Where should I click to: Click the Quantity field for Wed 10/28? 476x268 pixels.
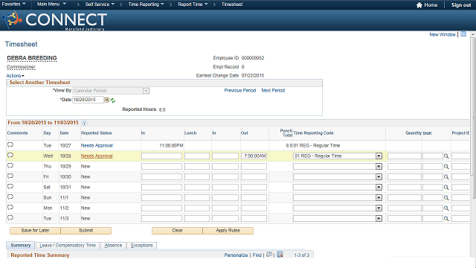point(405,156)
